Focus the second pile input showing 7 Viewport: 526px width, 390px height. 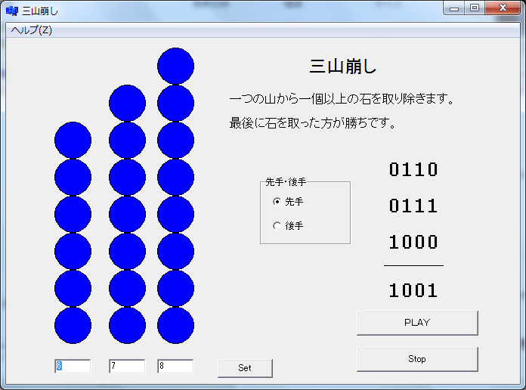click(x=127, y=366)
